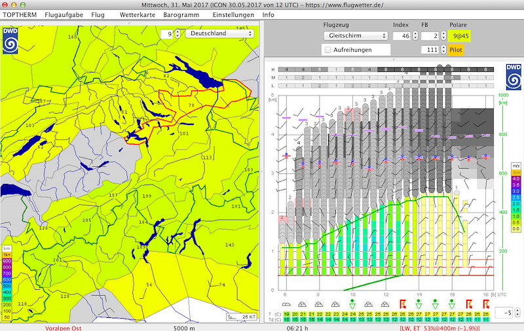Image resolution: width=524 pixels, height=331 pixels.
Task: Click the stepper beside the -5 field
Action: (517, 313)
